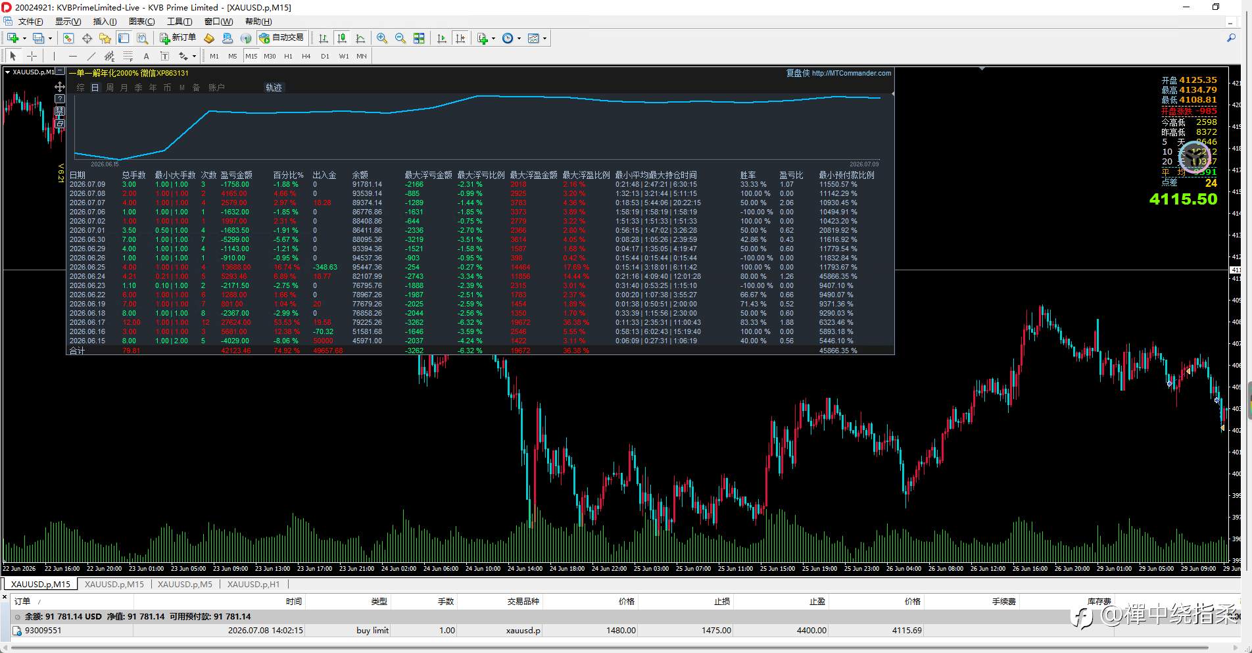Viewport: 1252px width, 653px height.
Task: Select the arrow cursor tool
Action: point(13,56)
